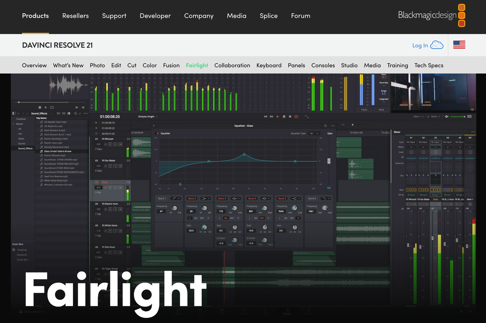
Task: Click the transport stop button
Action: tap(284, 117)
